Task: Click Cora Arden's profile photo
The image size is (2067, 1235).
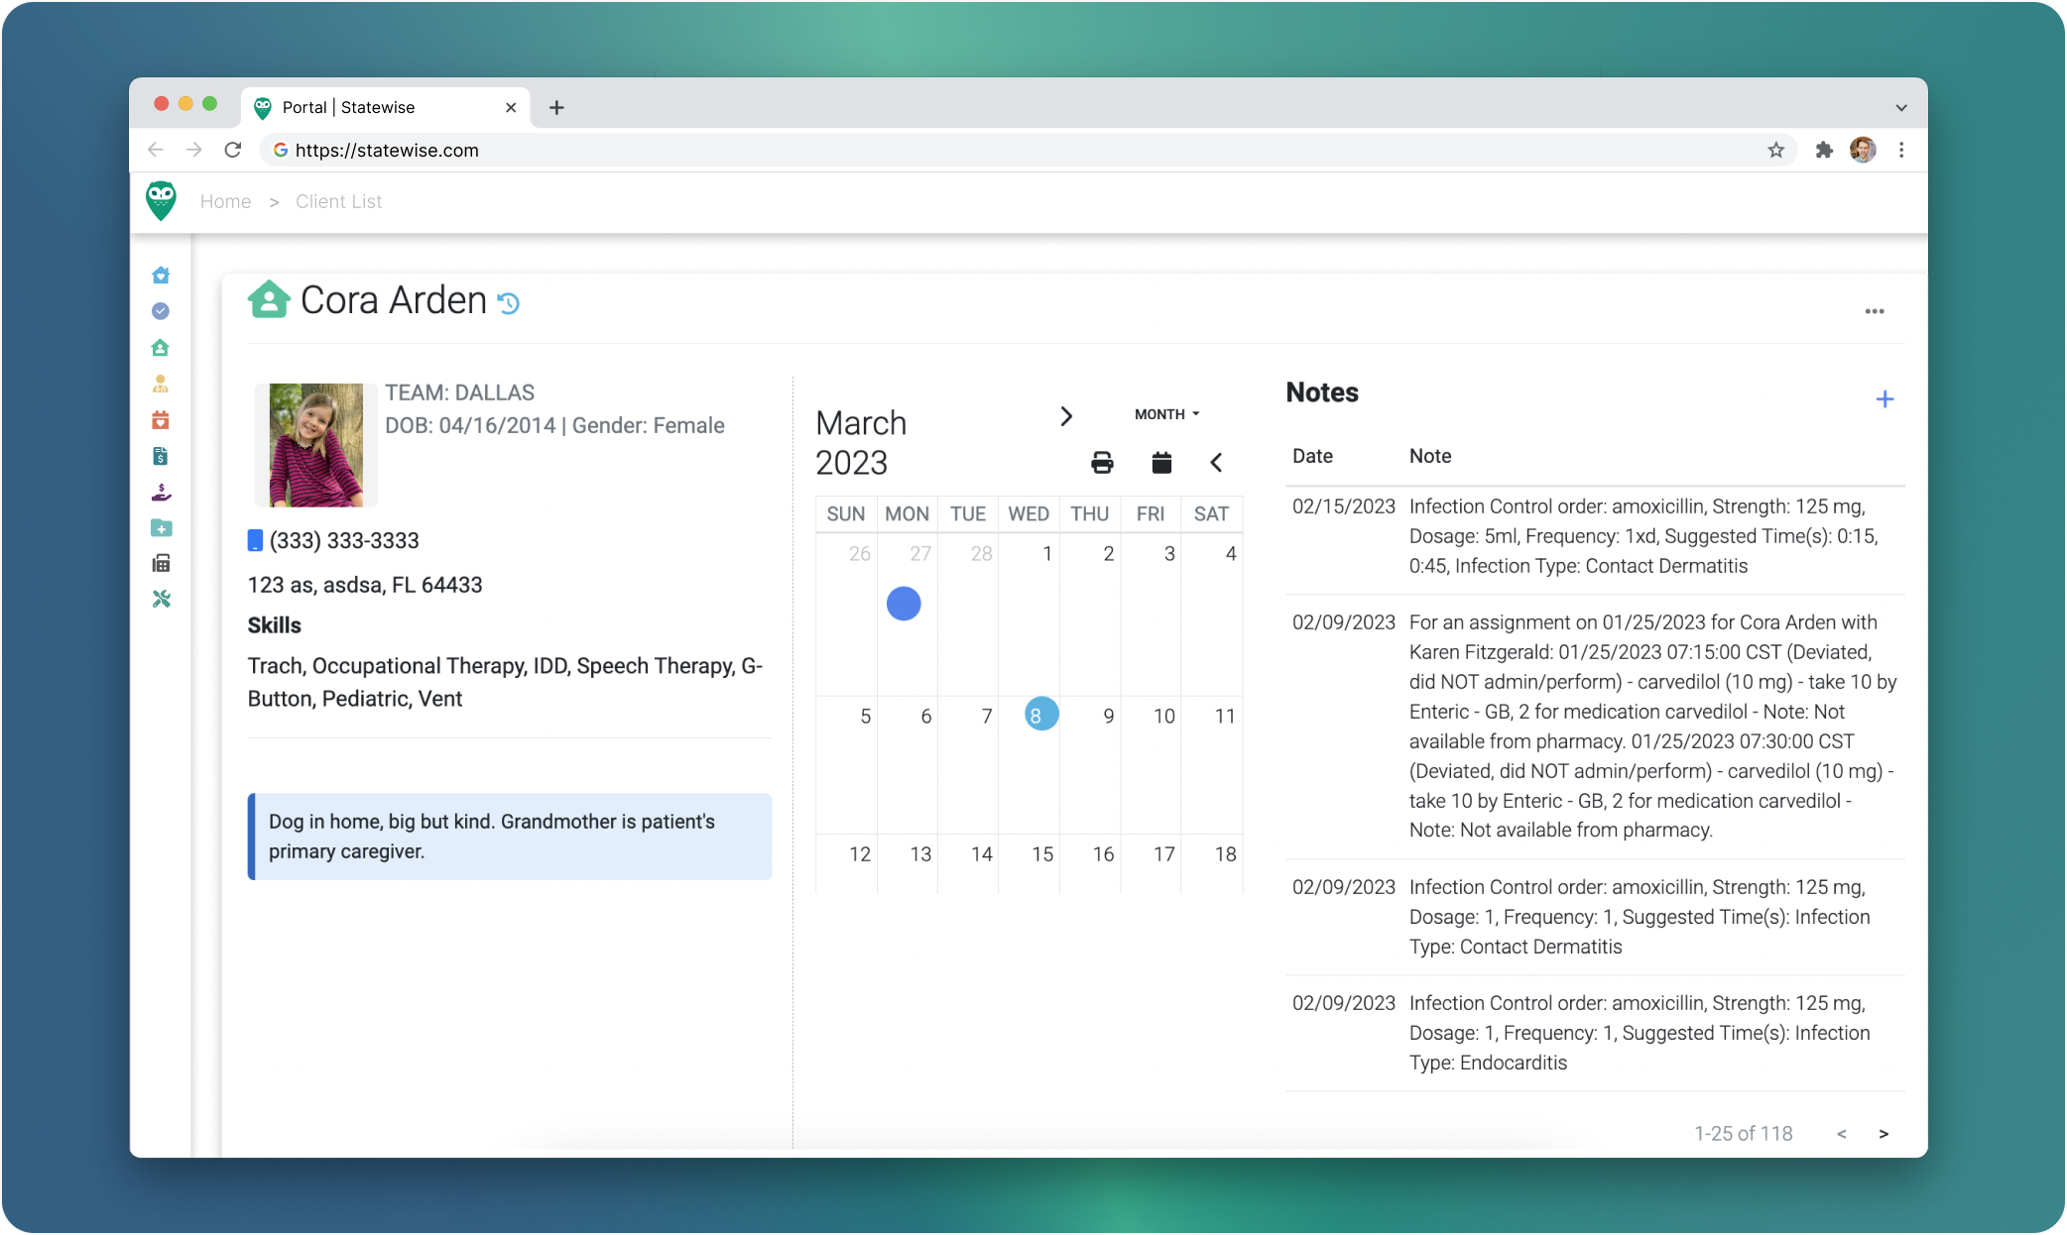Action: pos(316,445)
